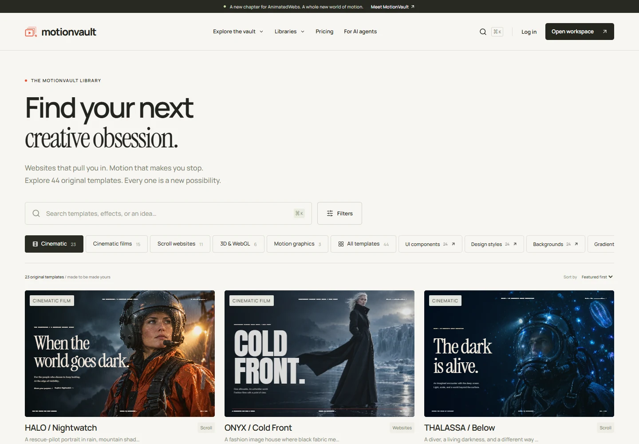This screenshot has width=639, height=444.
Task: Click external arrow on Design styles tab
Action: pos(515,244)
